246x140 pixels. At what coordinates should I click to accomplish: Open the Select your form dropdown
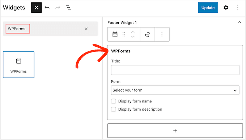pos(175,90)
